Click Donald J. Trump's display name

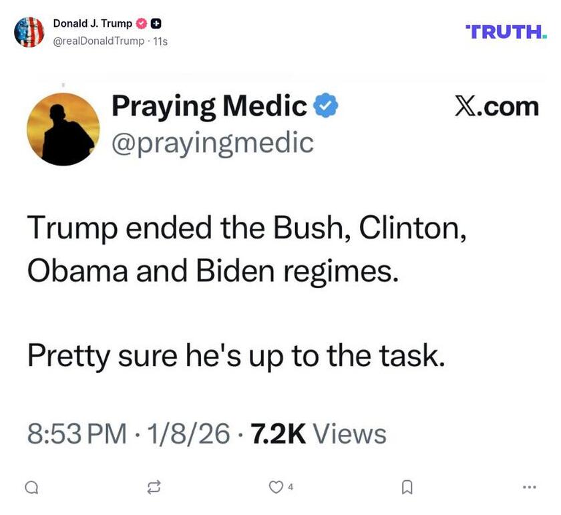93,22
